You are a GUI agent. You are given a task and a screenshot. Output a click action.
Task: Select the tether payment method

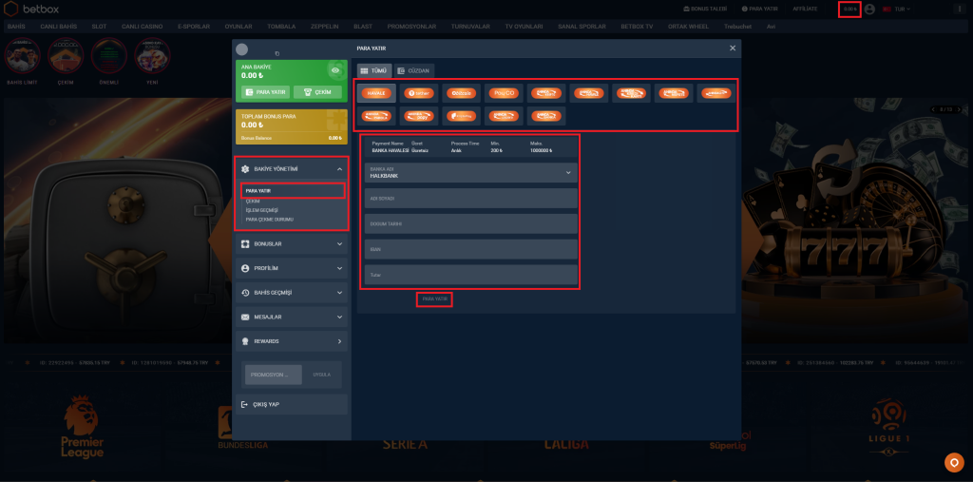click(419, 93)
